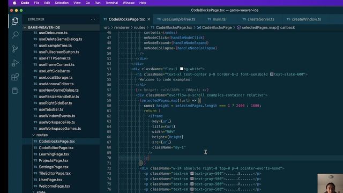The height and width of the screenshot is (193, 343).
Task: Open the Source Control view icon
Action: coord(15,49)
